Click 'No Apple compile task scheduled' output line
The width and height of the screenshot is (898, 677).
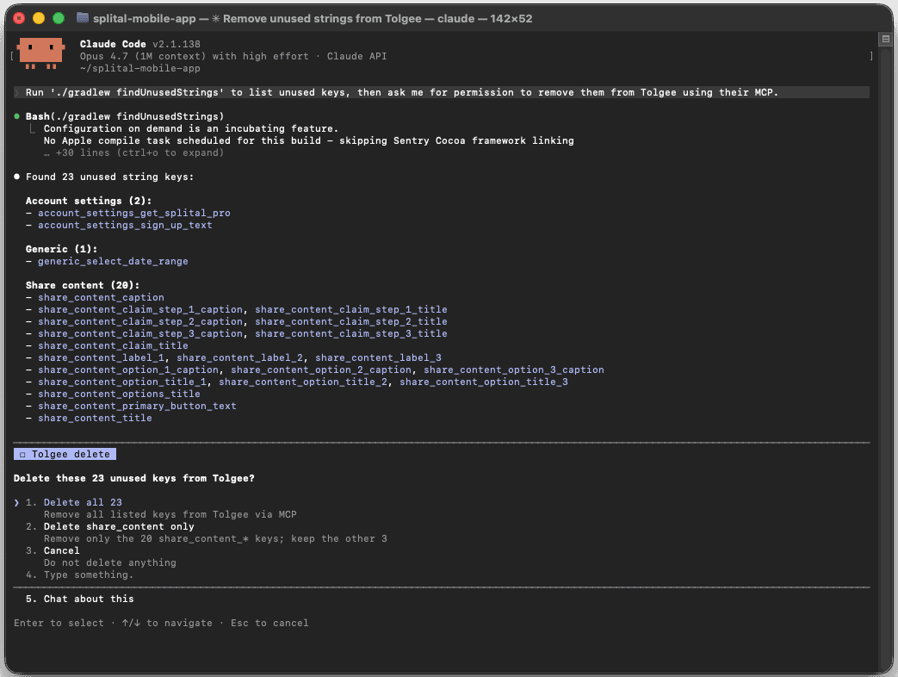tap(309, 140)
